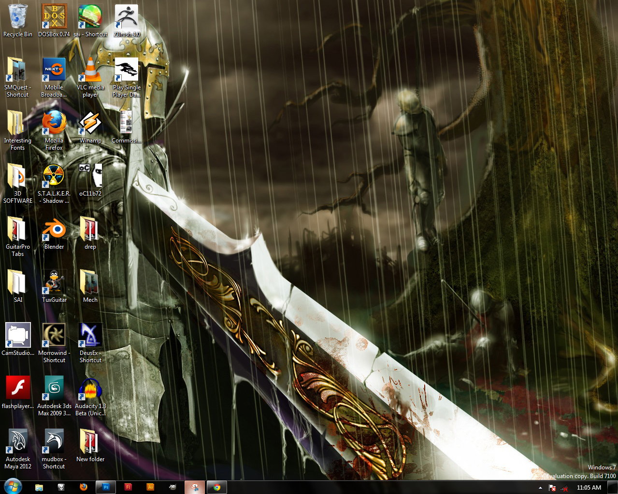Click the Winamp desktop shortcut
Screen dimensions: 618x494
point(90,124)
